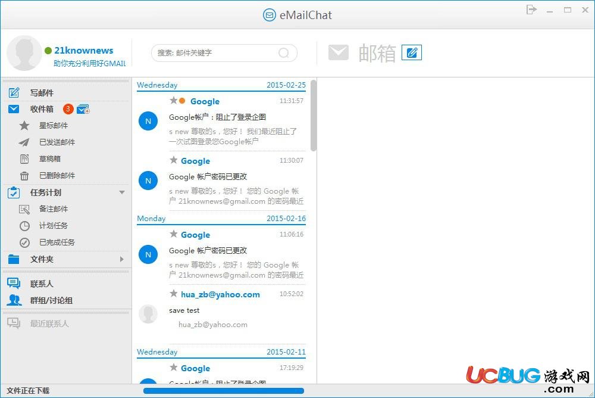595x398 pixels.
Task: Click the Monday 2015-02-16 date header
Action: [221, 219]
